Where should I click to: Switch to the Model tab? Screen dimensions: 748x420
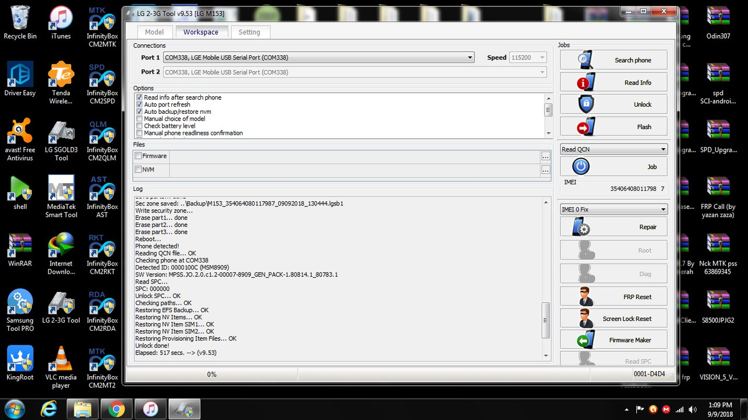[154, 32]
